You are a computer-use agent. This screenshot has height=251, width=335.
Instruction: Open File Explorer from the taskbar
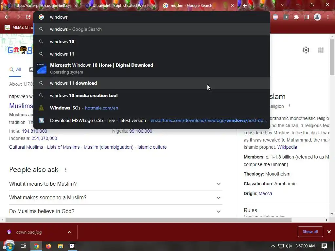[x=61, y=246]
